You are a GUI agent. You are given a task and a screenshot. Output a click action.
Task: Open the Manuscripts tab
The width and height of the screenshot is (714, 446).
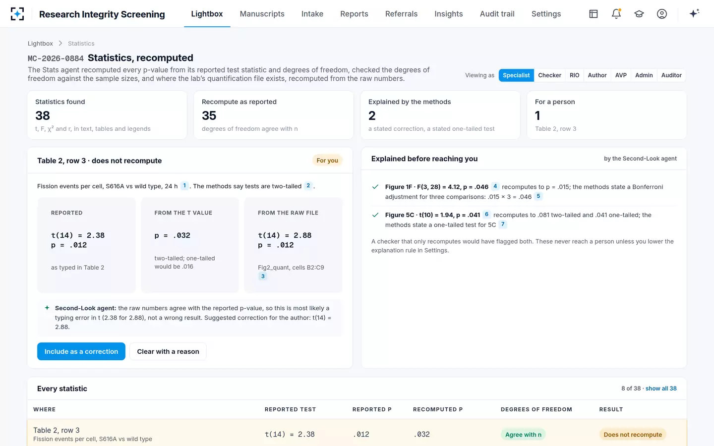(x=262, y=14)
